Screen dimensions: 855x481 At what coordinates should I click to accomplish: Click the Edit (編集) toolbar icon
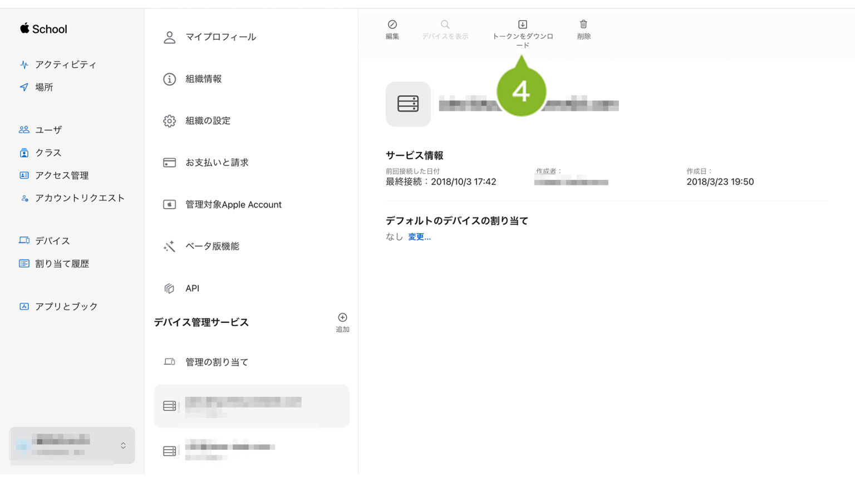pos(392,25)
